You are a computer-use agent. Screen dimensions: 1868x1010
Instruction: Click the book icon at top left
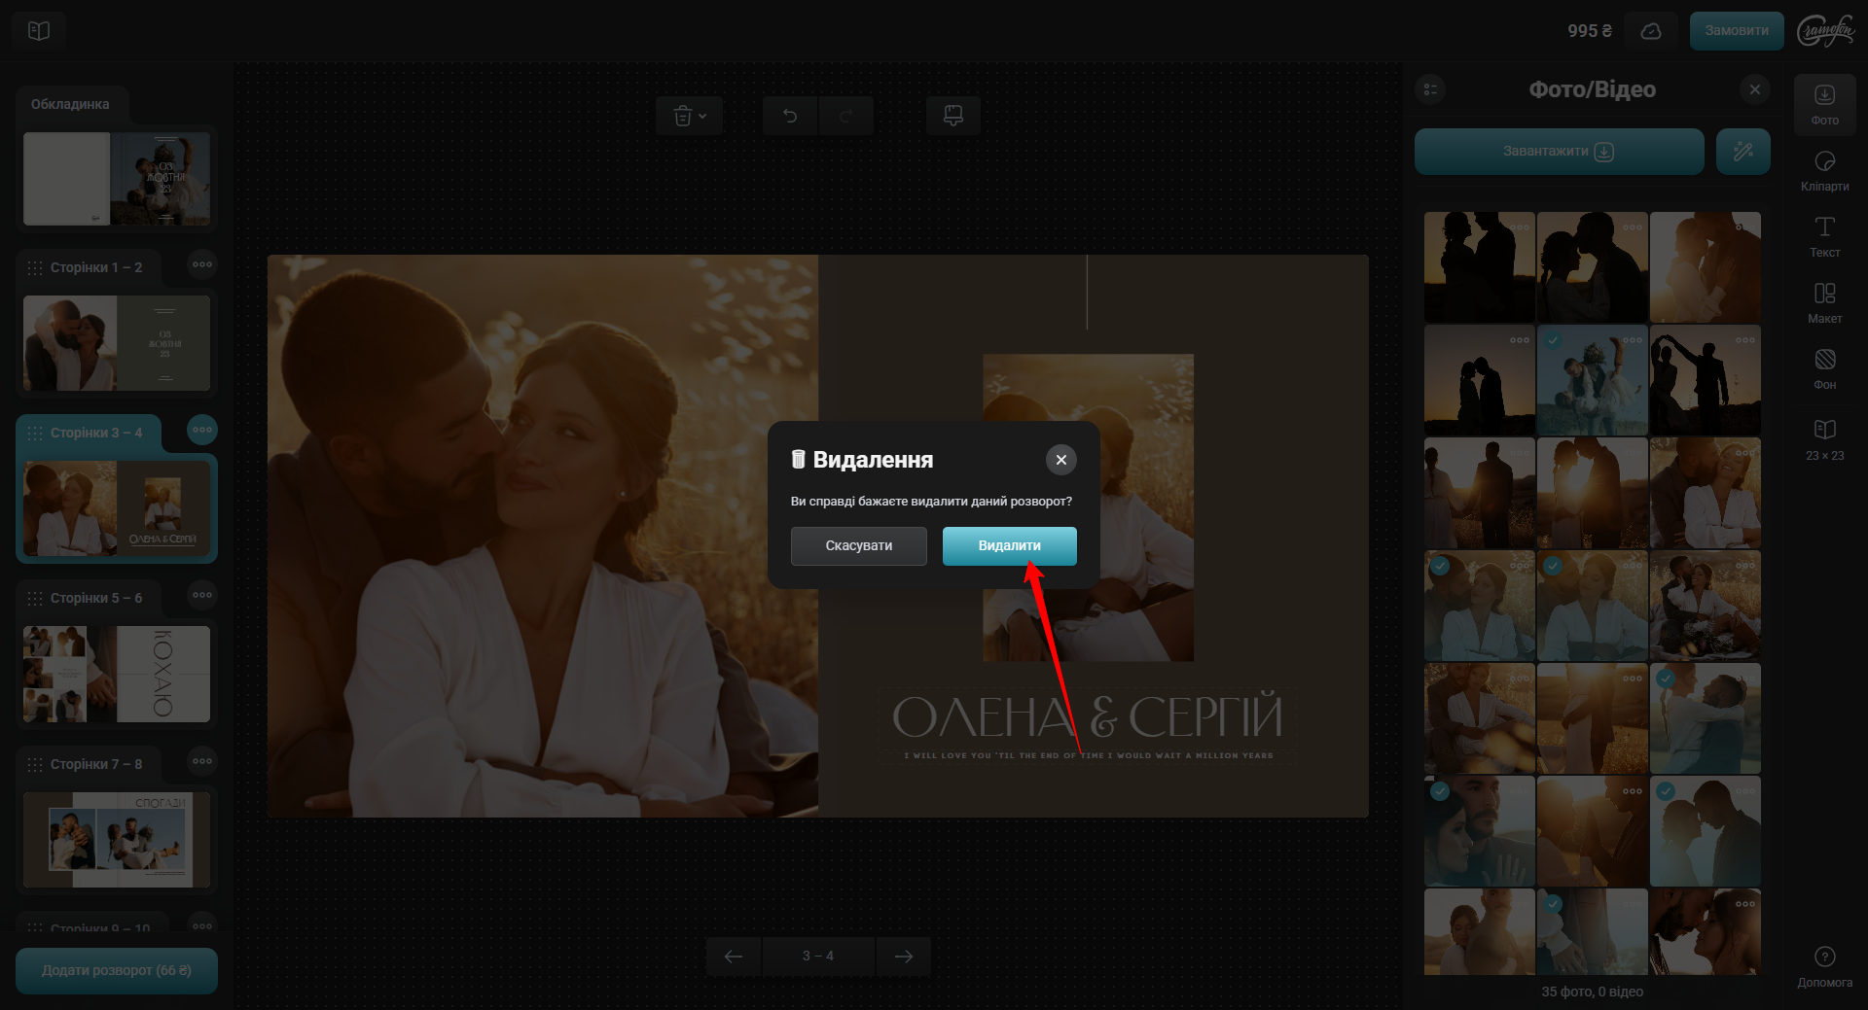39,31
